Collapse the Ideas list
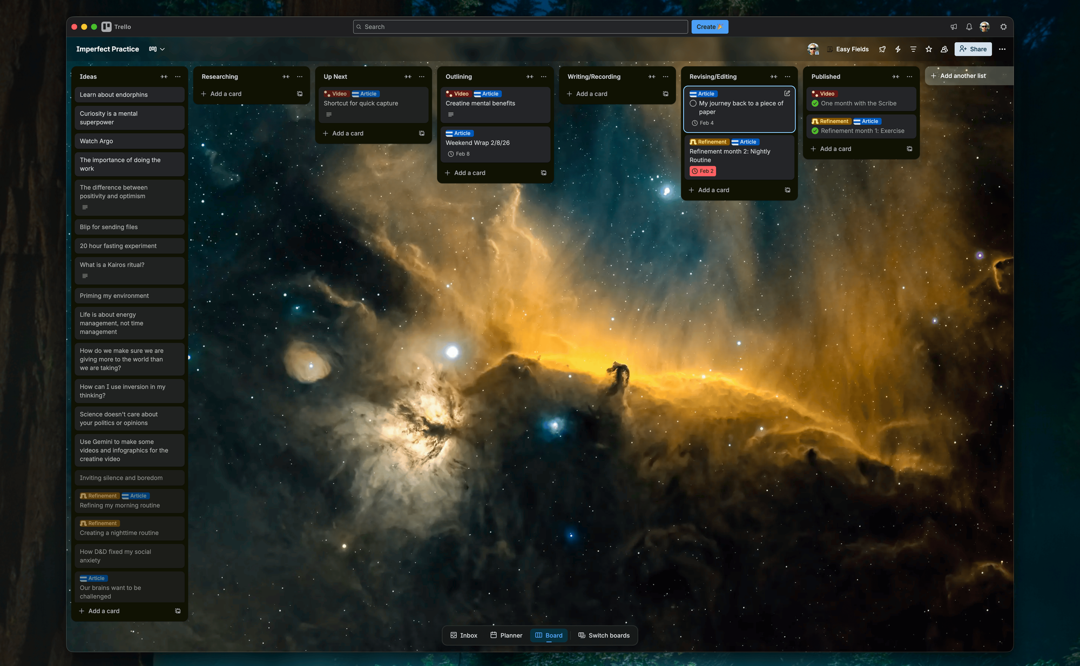 tap(164, 77)
